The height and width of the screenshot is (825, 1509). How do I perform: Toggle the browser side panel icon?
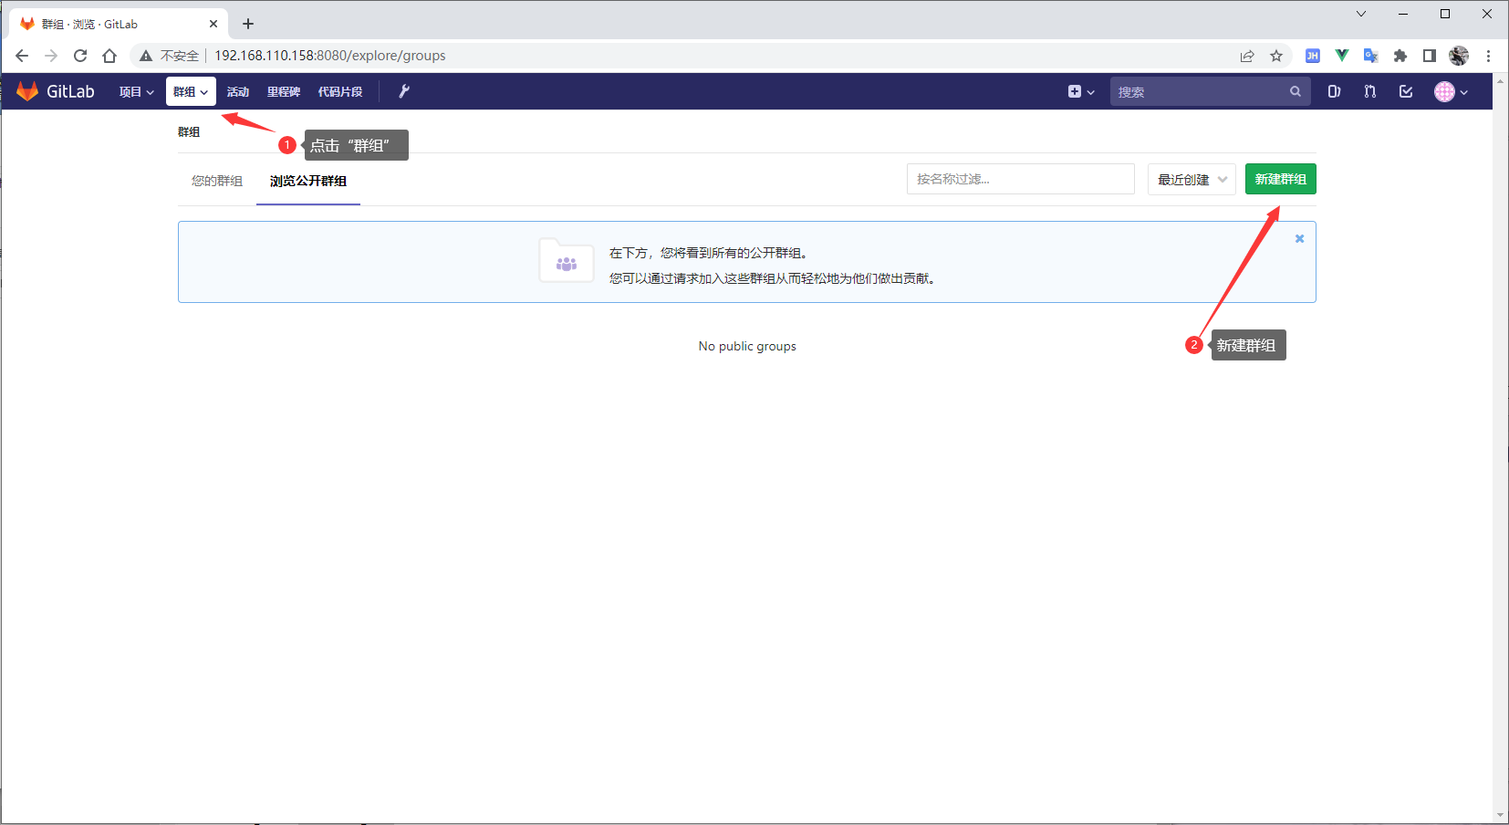click(1430, 56)
